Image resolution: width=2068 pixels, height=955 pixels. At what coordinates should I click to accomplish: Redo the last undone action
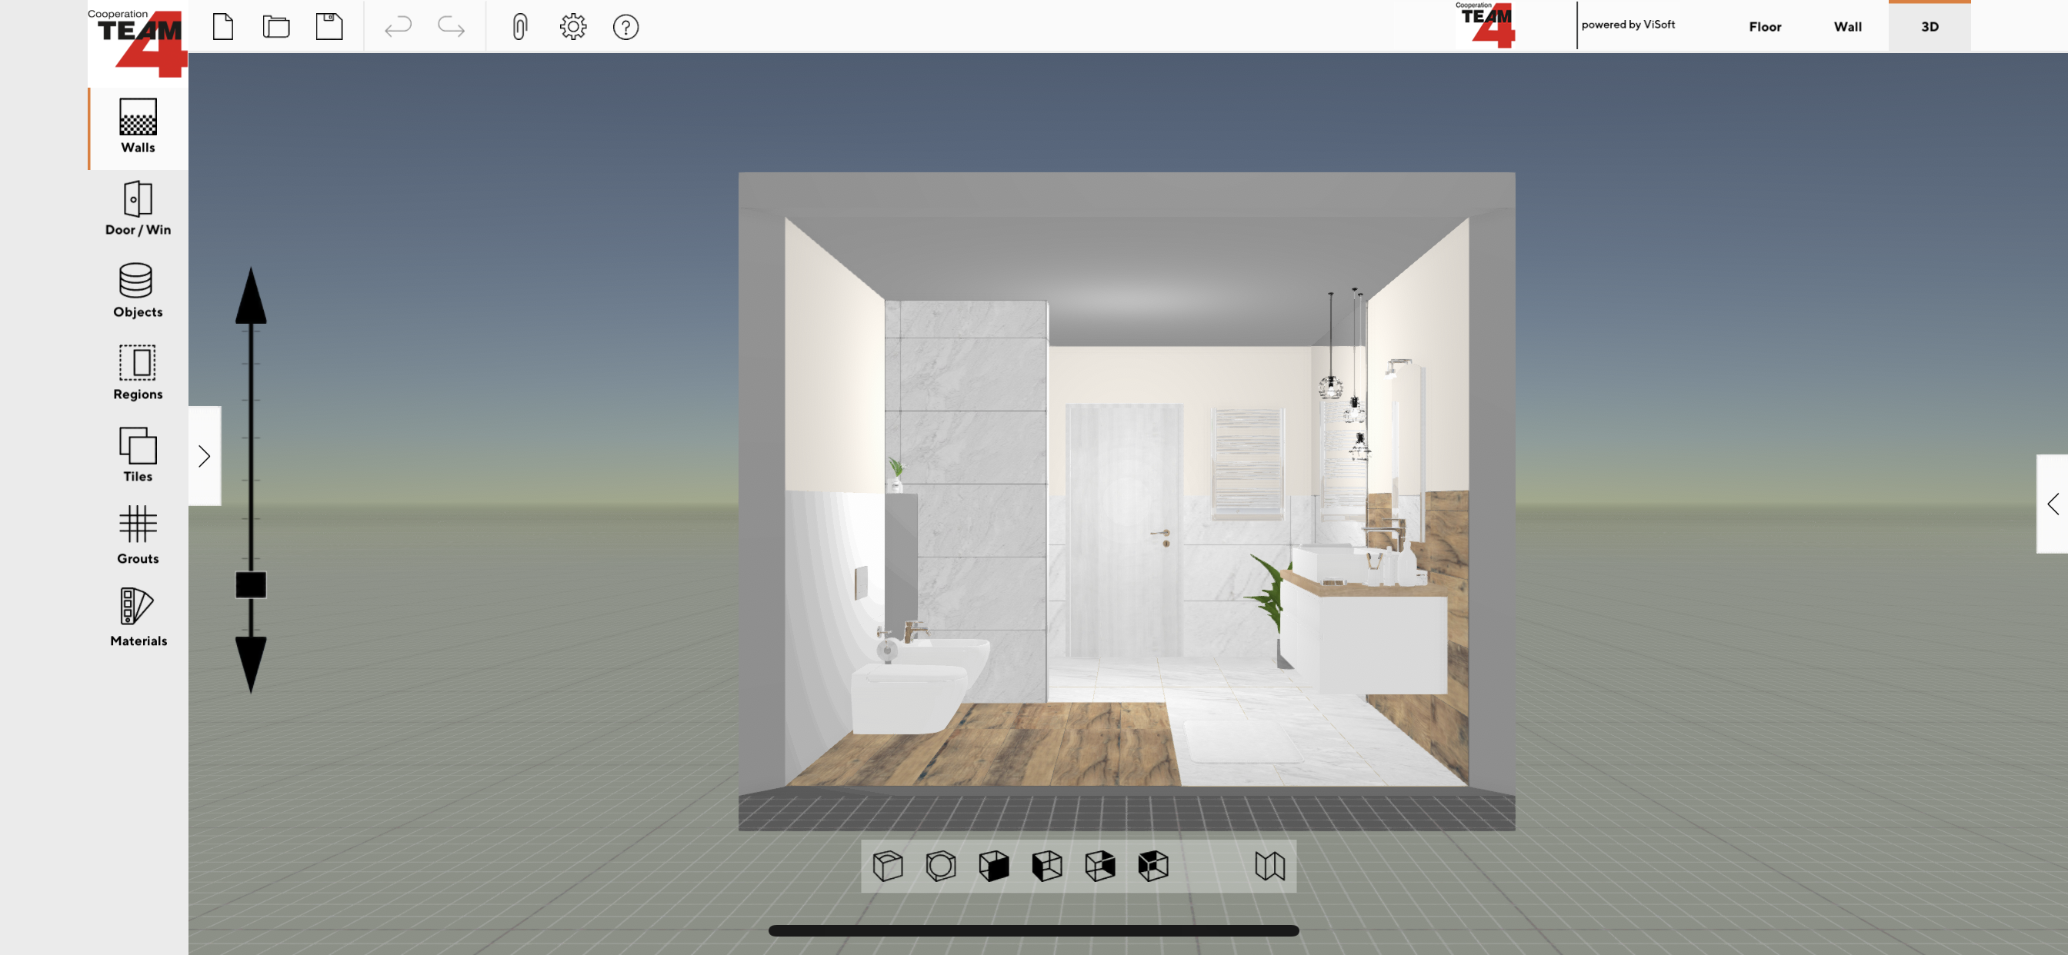451,26
